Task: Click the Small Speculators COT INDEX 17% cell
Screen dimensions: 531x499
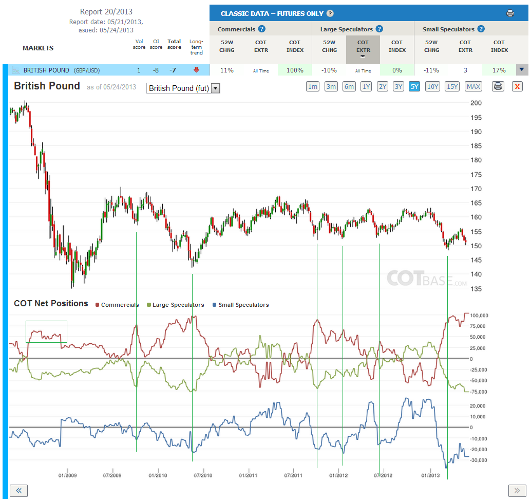Action: coord(499,70)
